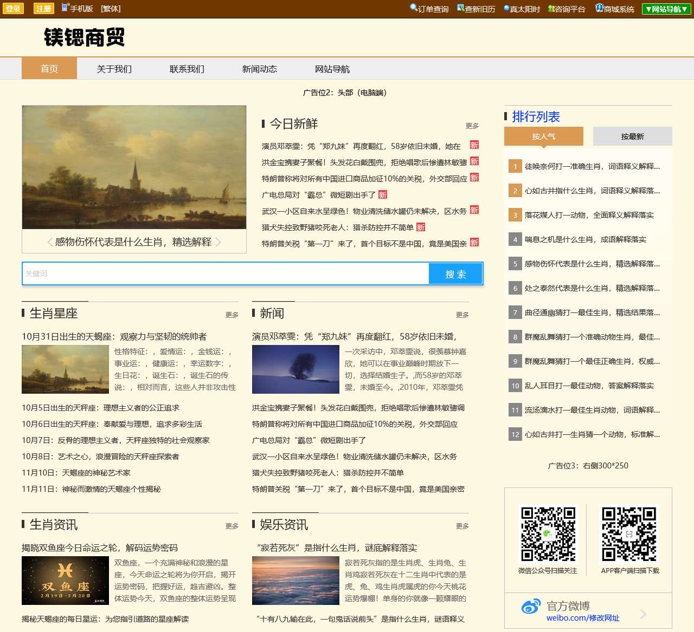Click the 关键词 search input field

[x=225, y=273]
